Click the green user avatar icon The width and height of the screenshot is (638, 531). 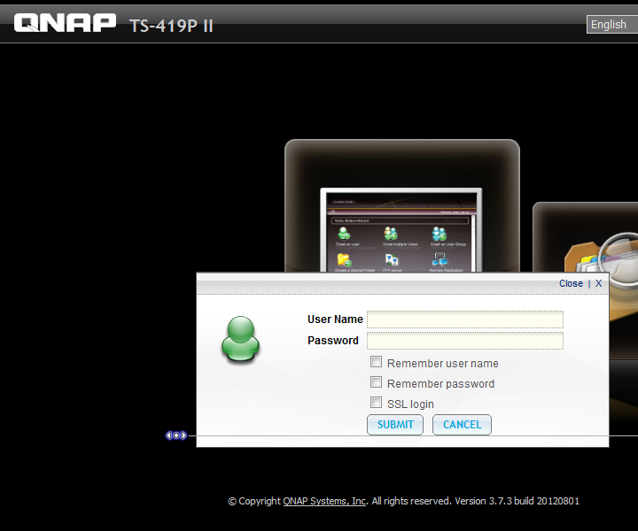240,340
